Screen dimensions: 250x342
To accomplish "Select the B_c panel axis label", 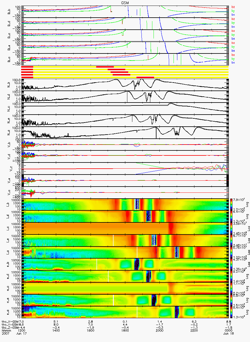I will [9, 36].
